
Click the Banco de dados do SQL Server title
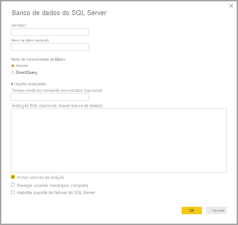[59, 13]
